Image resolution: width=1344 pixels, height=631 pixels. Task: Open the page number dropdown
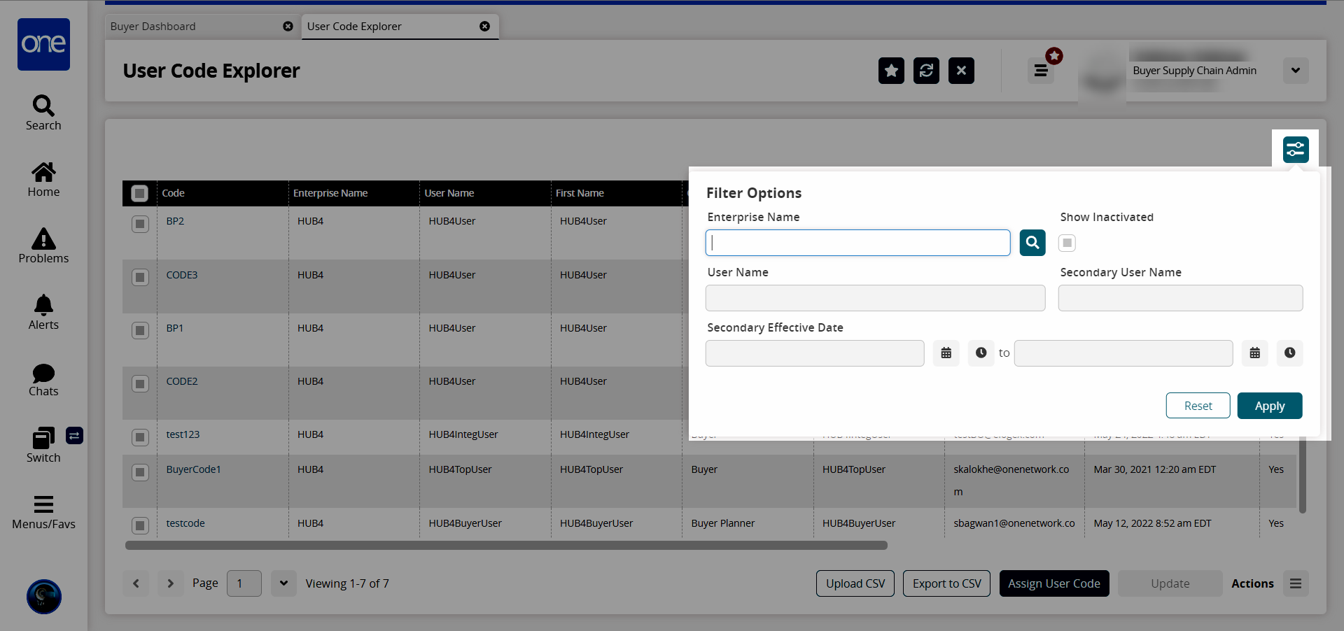coord(283,583)
